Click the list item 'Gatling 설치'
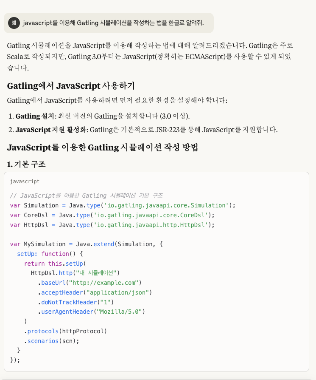The height and width of the screenshot is (380, 316). click(99, 116)
